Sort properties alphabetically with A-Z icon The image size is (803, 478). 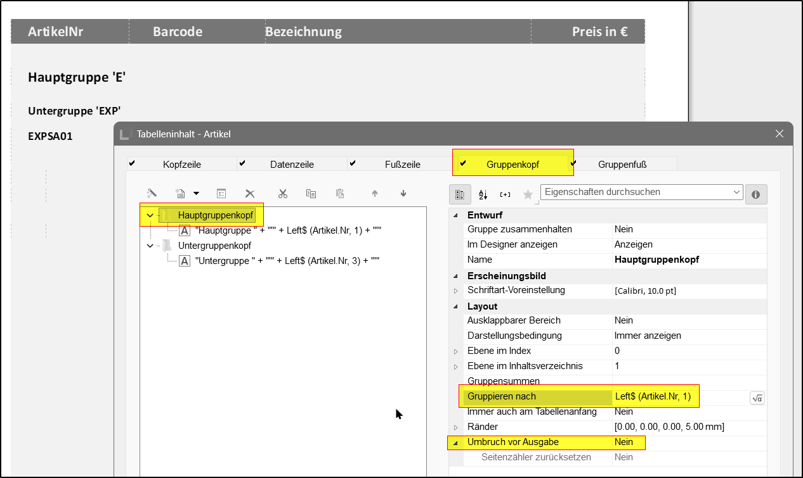pos(483,194)
